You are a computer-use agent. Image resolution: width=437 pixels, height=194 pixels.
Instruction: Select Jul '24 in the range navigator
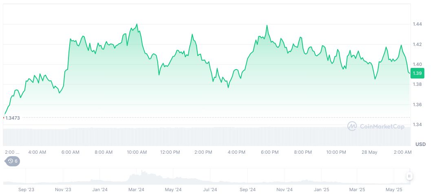pyautogui.click(x=210, y=190)
